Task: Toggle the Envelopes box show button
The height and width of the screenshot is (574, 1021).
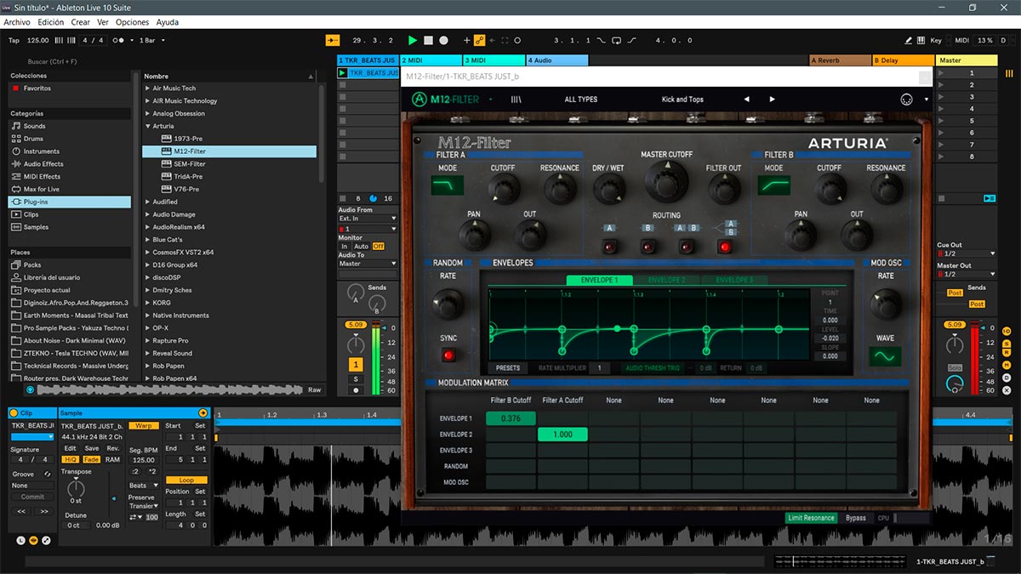Action: pos(46,540)
